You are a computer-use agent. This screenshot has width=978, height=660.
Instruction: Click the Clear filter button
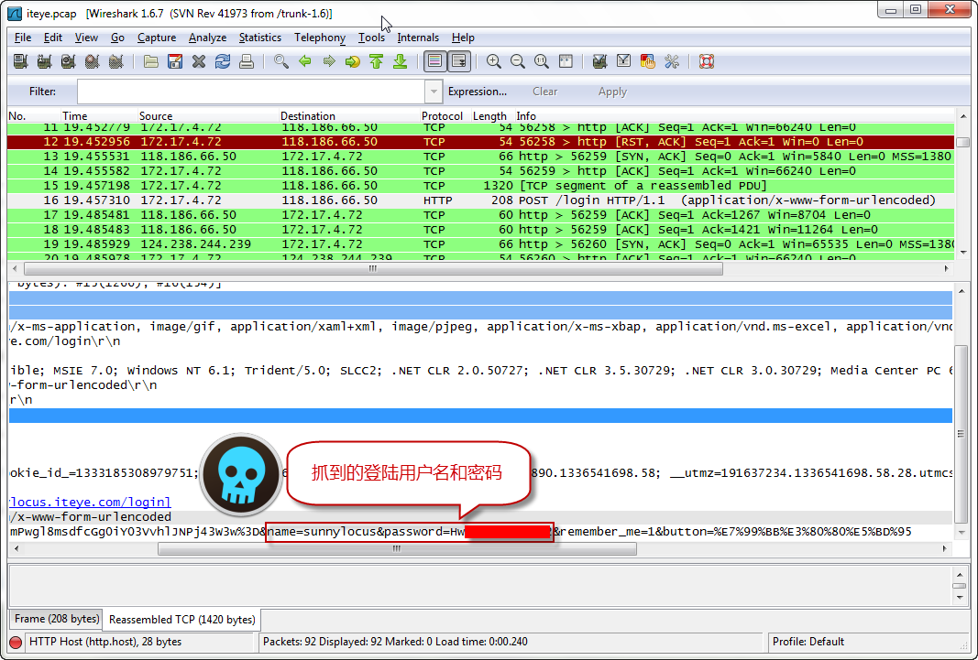(x=544, y=92)
